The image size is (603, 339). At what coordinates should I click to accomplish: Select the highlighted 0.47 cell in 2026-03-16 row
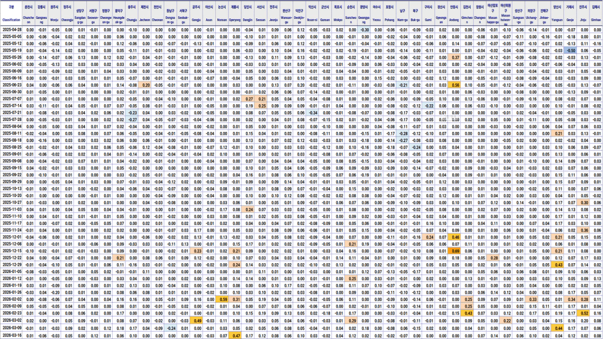235,336
